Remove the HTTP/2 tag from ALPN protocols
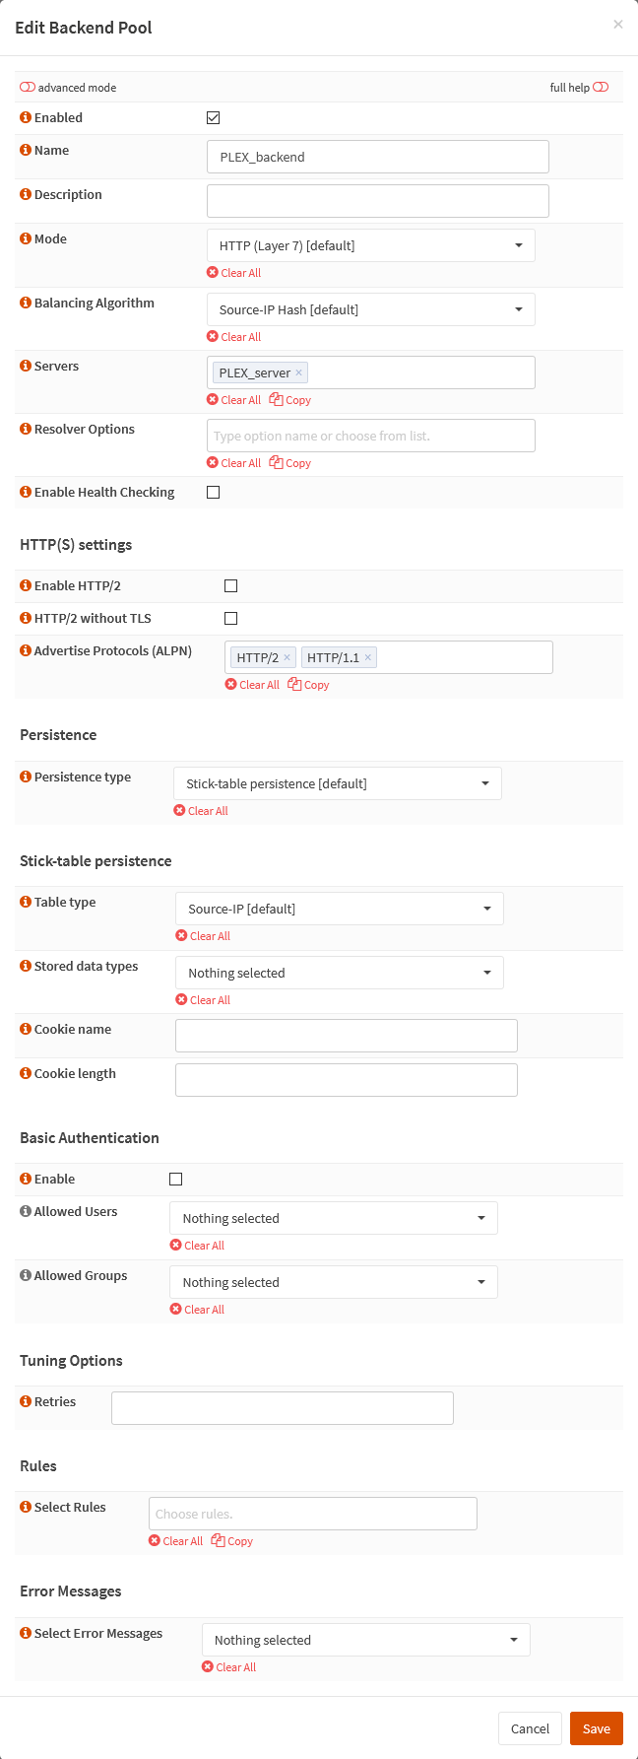This screenshot has width=638, height=1759. point(287,658)
